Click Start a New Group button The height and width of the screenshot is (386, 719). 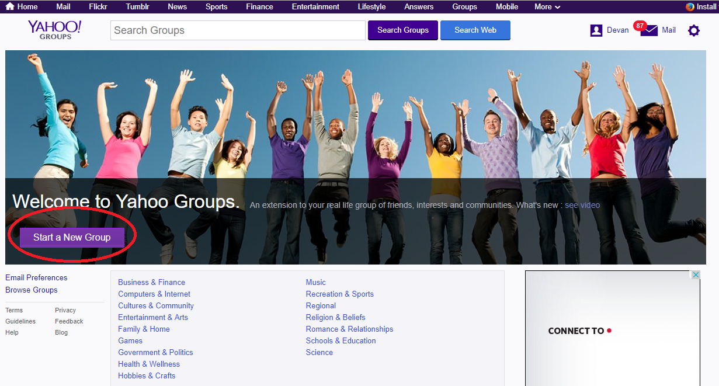[72, 237]
